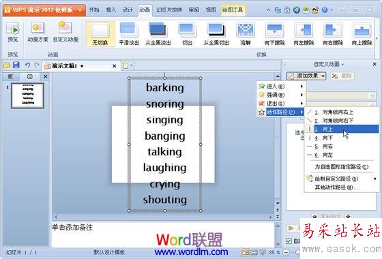Click the Delete (删除) effect button
The height and width of the screenshot is (259, 382).
pos(342,76)
